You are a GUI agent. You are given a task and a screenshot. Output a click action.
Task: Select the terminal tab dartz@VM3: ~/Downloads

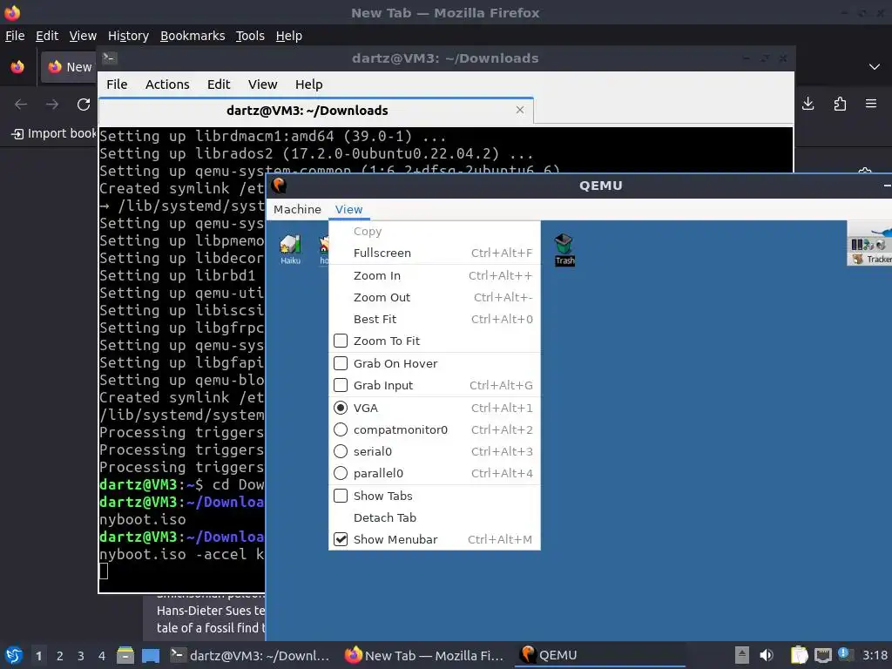(x=315, y=111)
